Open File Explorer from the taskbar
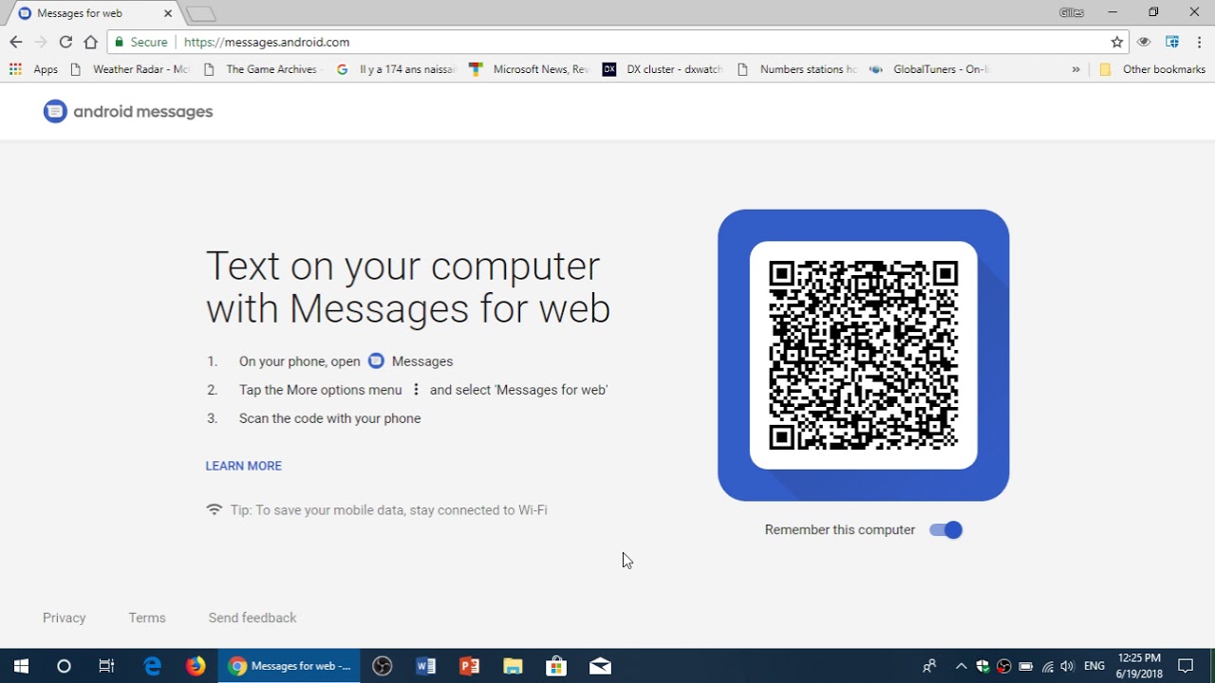Image resolution: width=1215 pixels, height=683 pixels. [514, 666]
